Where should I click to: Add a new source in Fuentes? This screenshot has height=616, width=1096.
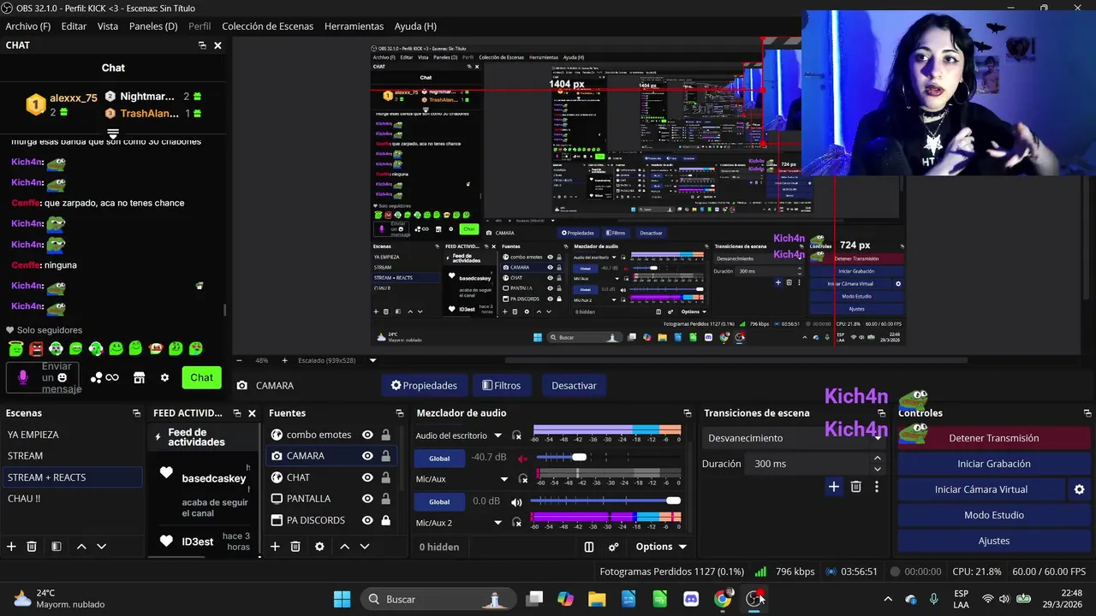tap(275, 546)
